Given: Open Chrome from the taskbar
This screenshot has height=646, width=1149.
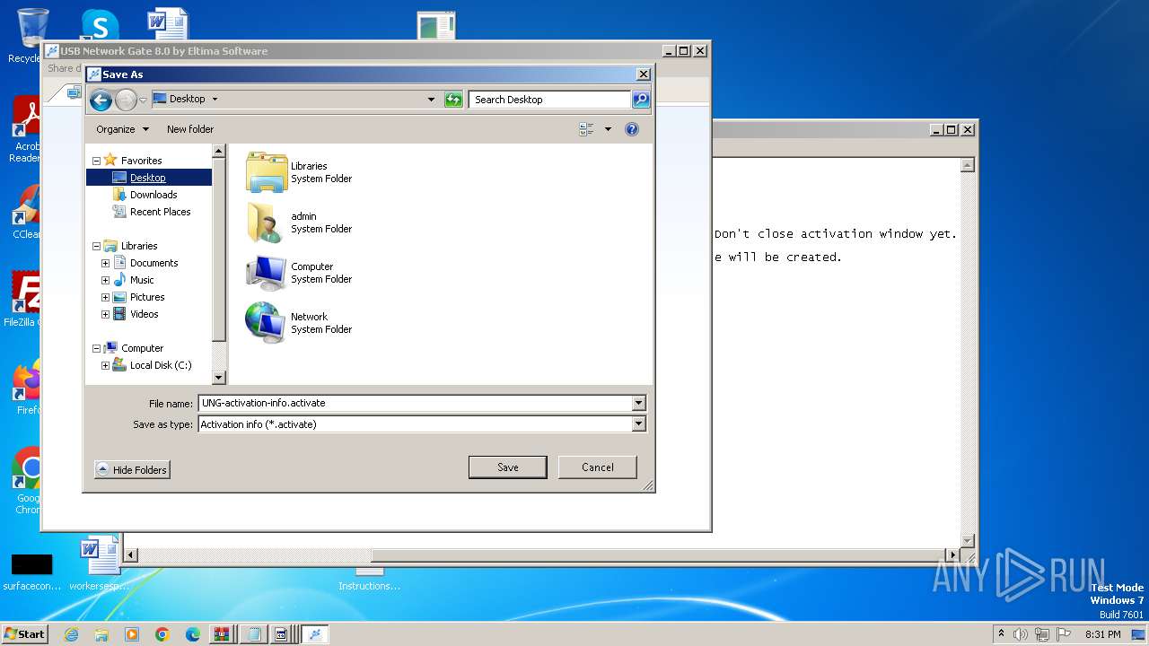Looking at the screenshot, I should pyautogui.click(x=162, y=634).
